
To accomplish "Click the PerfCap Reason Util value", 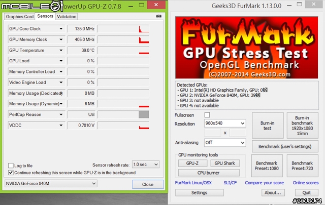I will [81, 114].
